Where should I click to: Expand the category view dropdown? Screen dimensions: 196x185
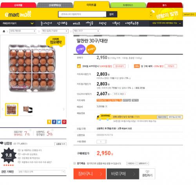pos(32,24)
